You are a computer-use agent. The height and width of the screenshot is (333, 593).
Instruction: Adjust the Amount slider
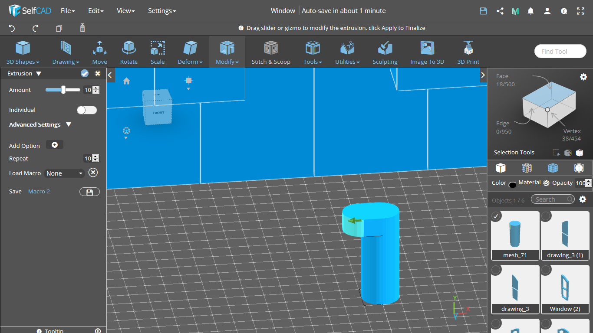63,90
